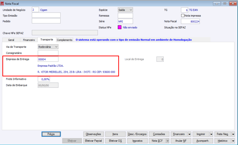Open the Complemento tab
The height and width of the screenshot is (145, 238).
(x=65, y=40)
